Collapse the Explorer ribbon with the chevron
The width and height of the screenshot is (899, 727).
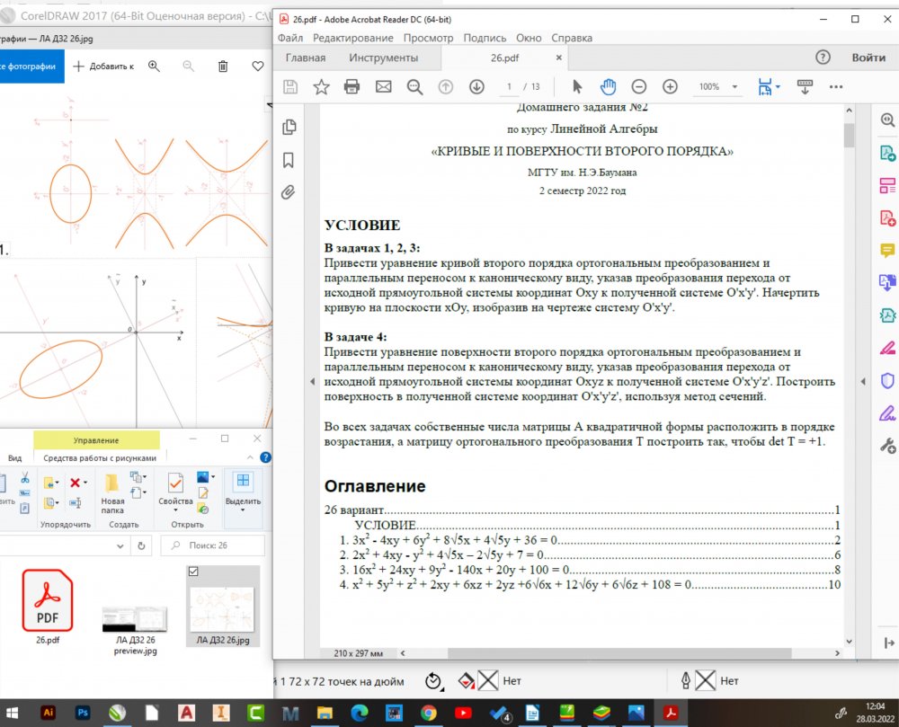(250, 457)
